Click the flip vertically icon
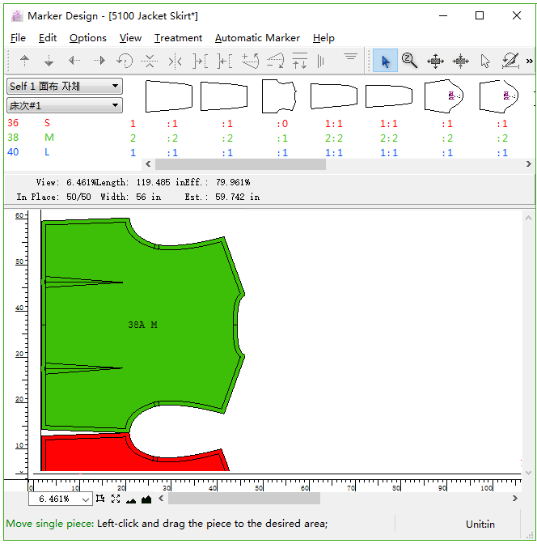 [150, 62]
